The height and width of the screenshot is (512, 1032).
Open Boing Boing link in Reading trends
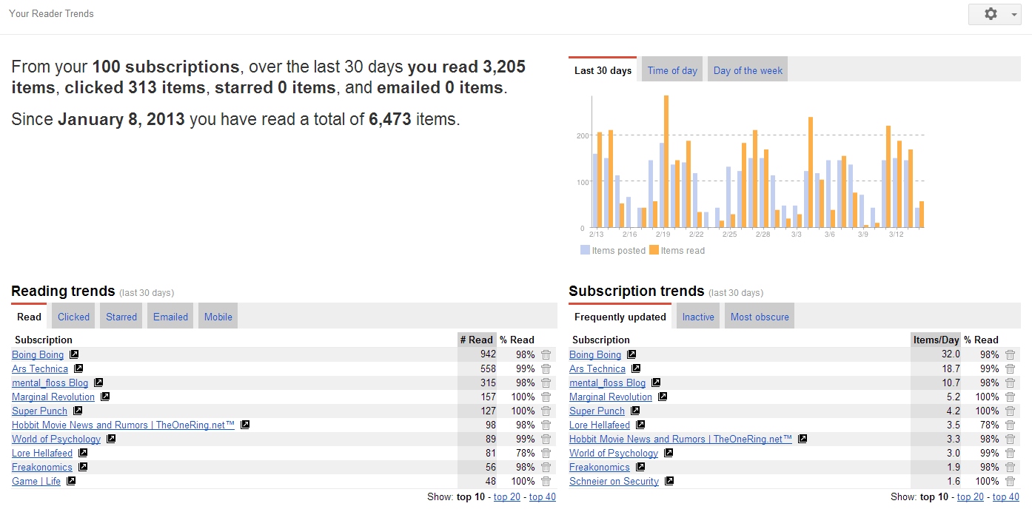point(38,354)
